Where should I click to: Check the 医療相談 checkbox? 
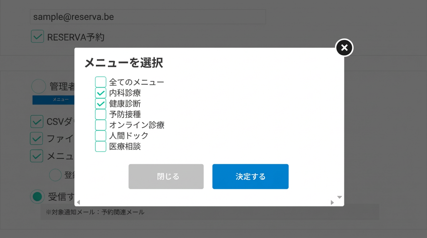101,146
